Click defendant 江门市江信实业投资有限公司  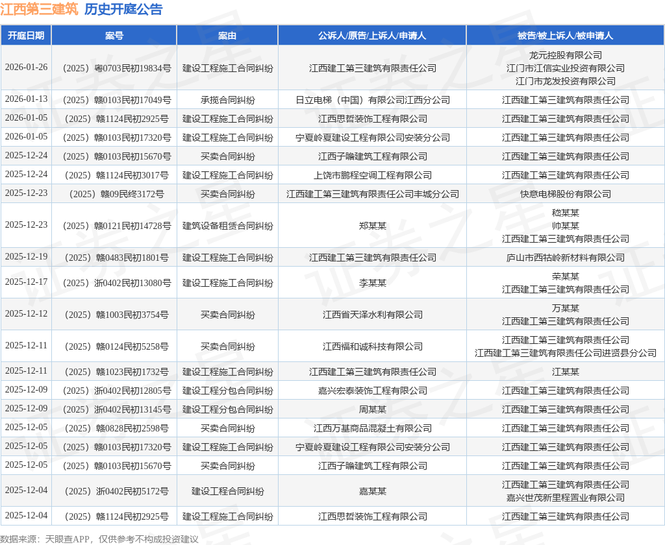[566, 68]
